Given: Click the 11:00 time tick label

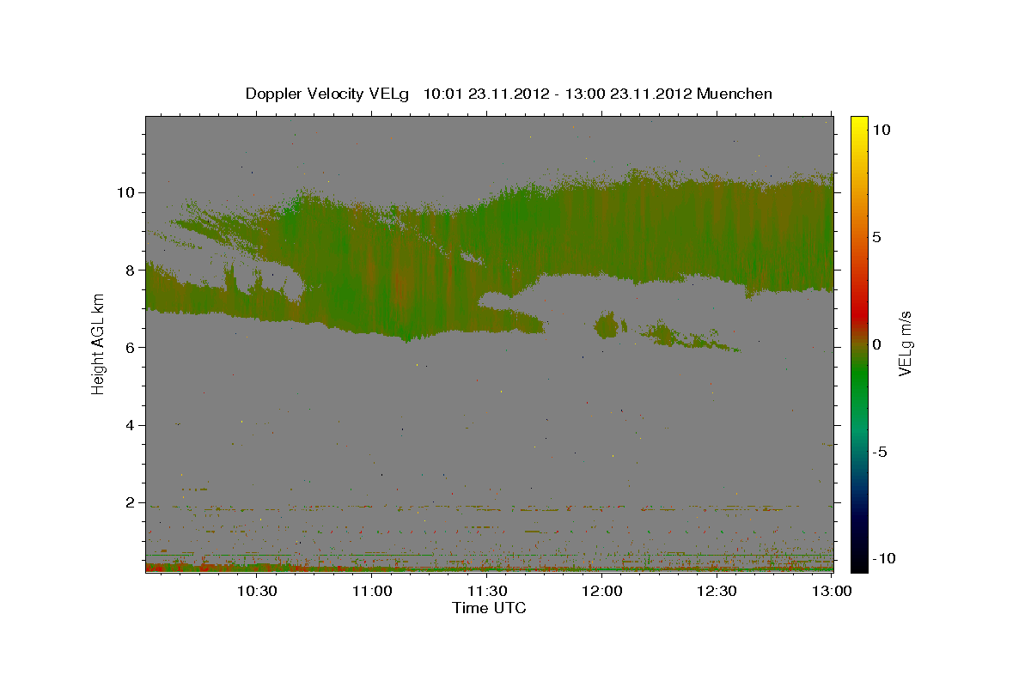Looking at the screenshot, I should [372, 591].
